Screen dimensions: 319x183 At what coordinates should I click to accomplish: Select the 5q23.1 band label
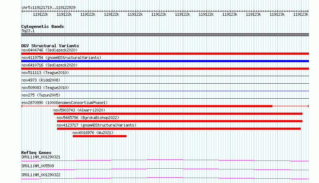[x=28, y=31]
